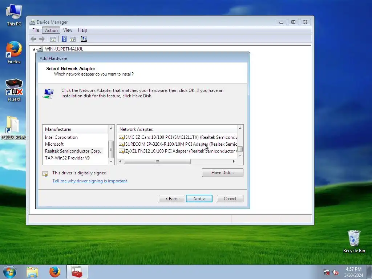Click the Next > button
The height and width of the screenshot is (279, 372).
199,199
